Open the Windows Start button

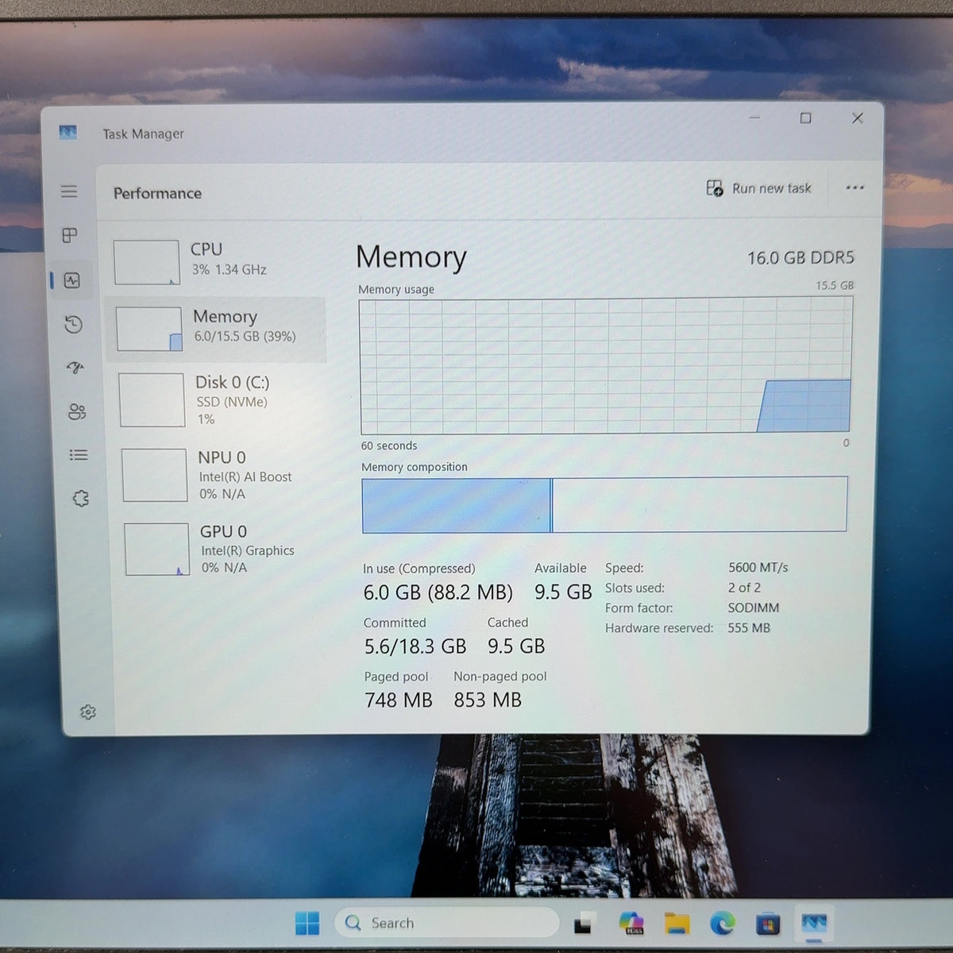pyautogui.click(x=307, y=923)
